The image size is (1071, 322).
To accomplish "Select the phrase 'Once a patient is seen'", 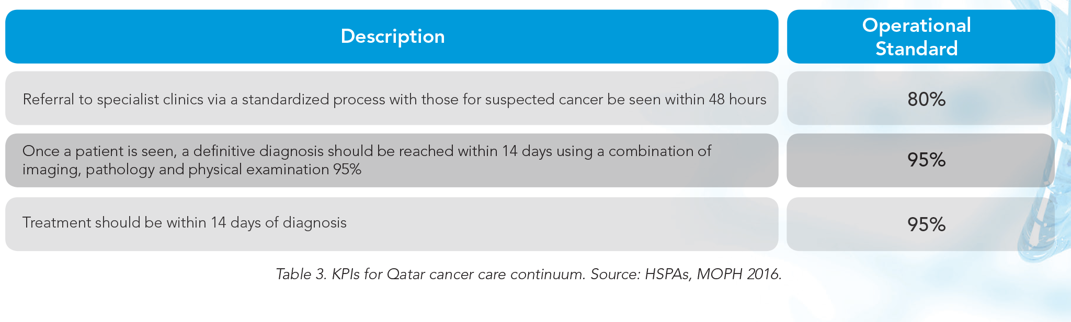I will tap(98, 151).
